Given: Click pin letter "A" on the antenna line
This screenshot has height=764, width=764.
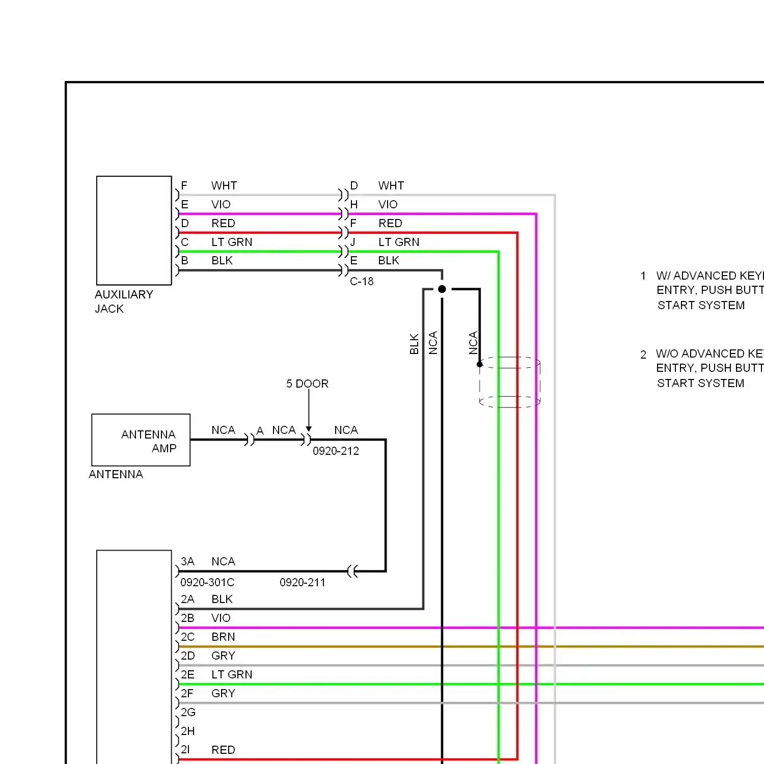Looking at the screenshot, I should (x=260, y=431).
